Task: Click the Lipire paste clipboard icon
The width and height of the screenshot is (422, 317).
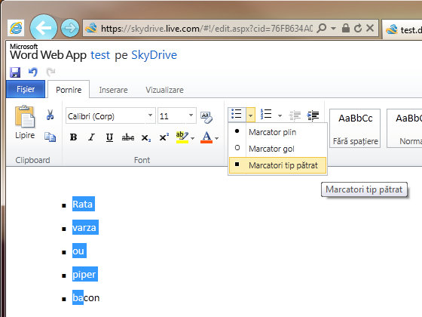Action: (x=25, y=116)
